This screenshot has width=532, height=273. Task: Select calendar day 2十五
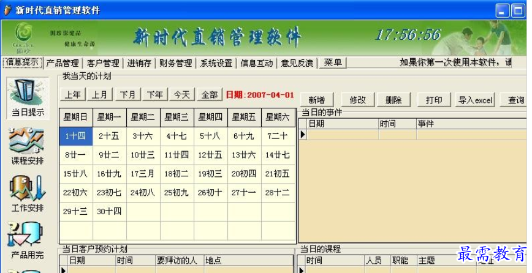109,136
